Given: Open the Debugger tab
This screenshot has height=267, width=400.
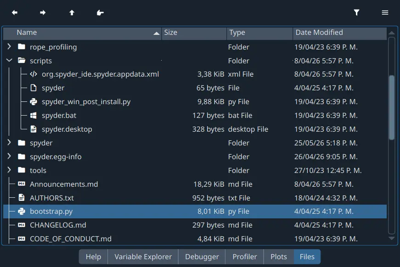Looking at the screenshot, I should coord(202,256).
